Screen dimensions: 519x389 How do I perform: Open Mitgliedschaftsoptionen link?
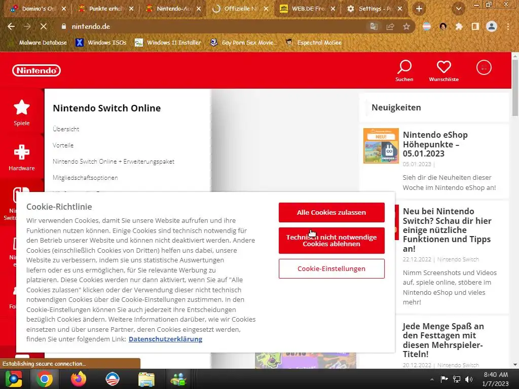click(x=85, y=178)
